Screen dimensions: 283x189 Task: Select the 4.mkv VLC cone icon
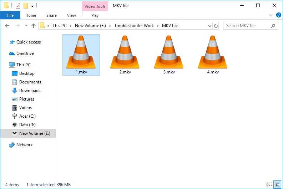coord(213,52)
